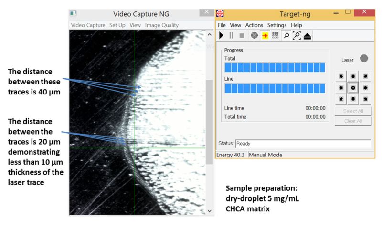Open the Settings menu
Screen dimensions: 382x229
277,25
